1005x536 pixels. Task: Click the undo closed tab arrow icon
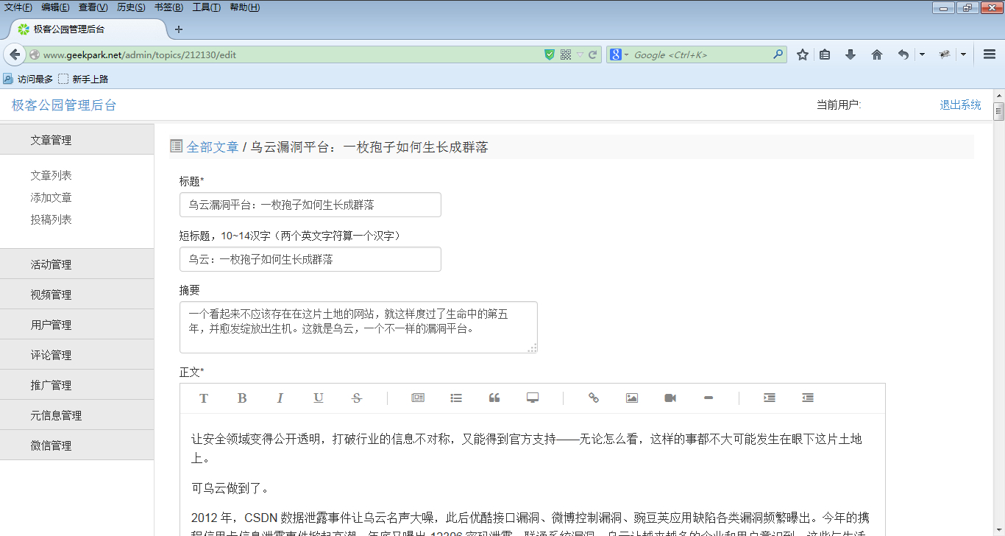[x=903, y=54]
